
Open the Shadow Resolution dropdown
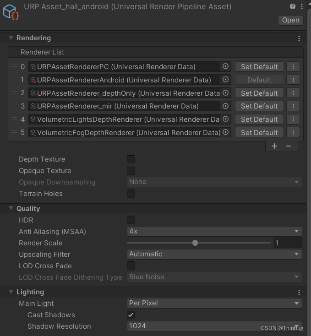pyautogui.click(x=214, y=326)
